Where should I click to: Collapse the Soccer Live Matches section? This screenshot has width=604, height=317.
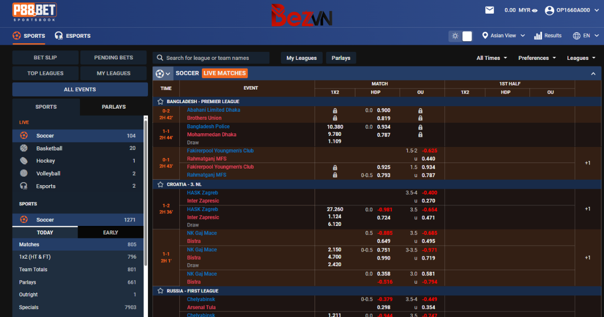(x=593, y=73)
